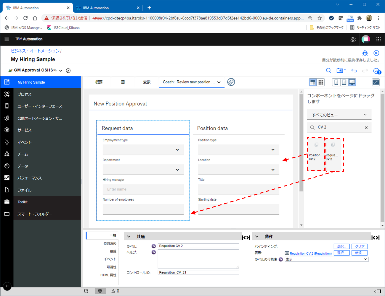Image resolution: width=385 pixels, height=296 pixels.
Task: Open Location dropdown
Action: point(239,170)
